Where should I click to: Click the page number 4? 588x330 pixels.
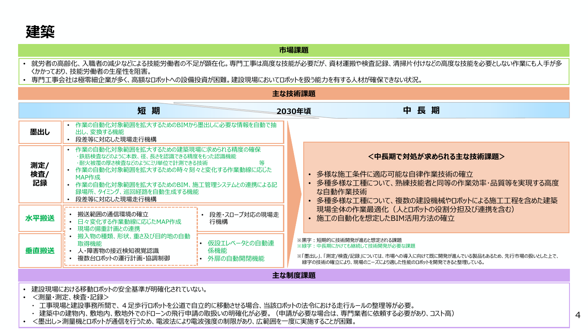578,315
